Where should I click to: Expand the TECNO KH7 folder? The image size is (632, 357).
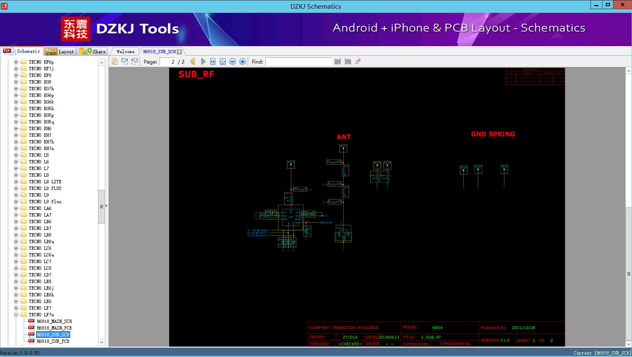click(16, 135)
